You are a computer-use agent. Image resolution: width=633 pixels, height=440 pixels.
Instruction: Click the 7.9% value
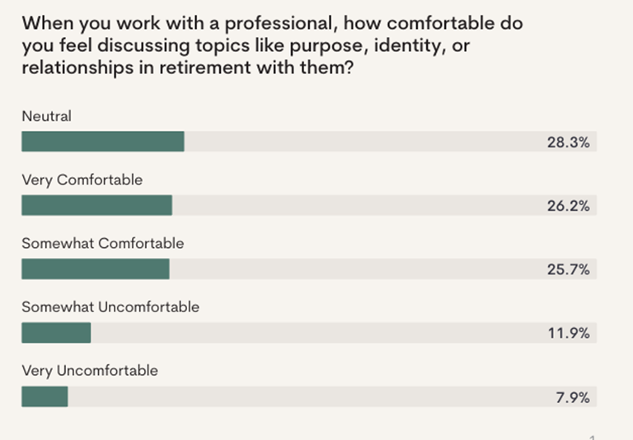tap(573, 398)
